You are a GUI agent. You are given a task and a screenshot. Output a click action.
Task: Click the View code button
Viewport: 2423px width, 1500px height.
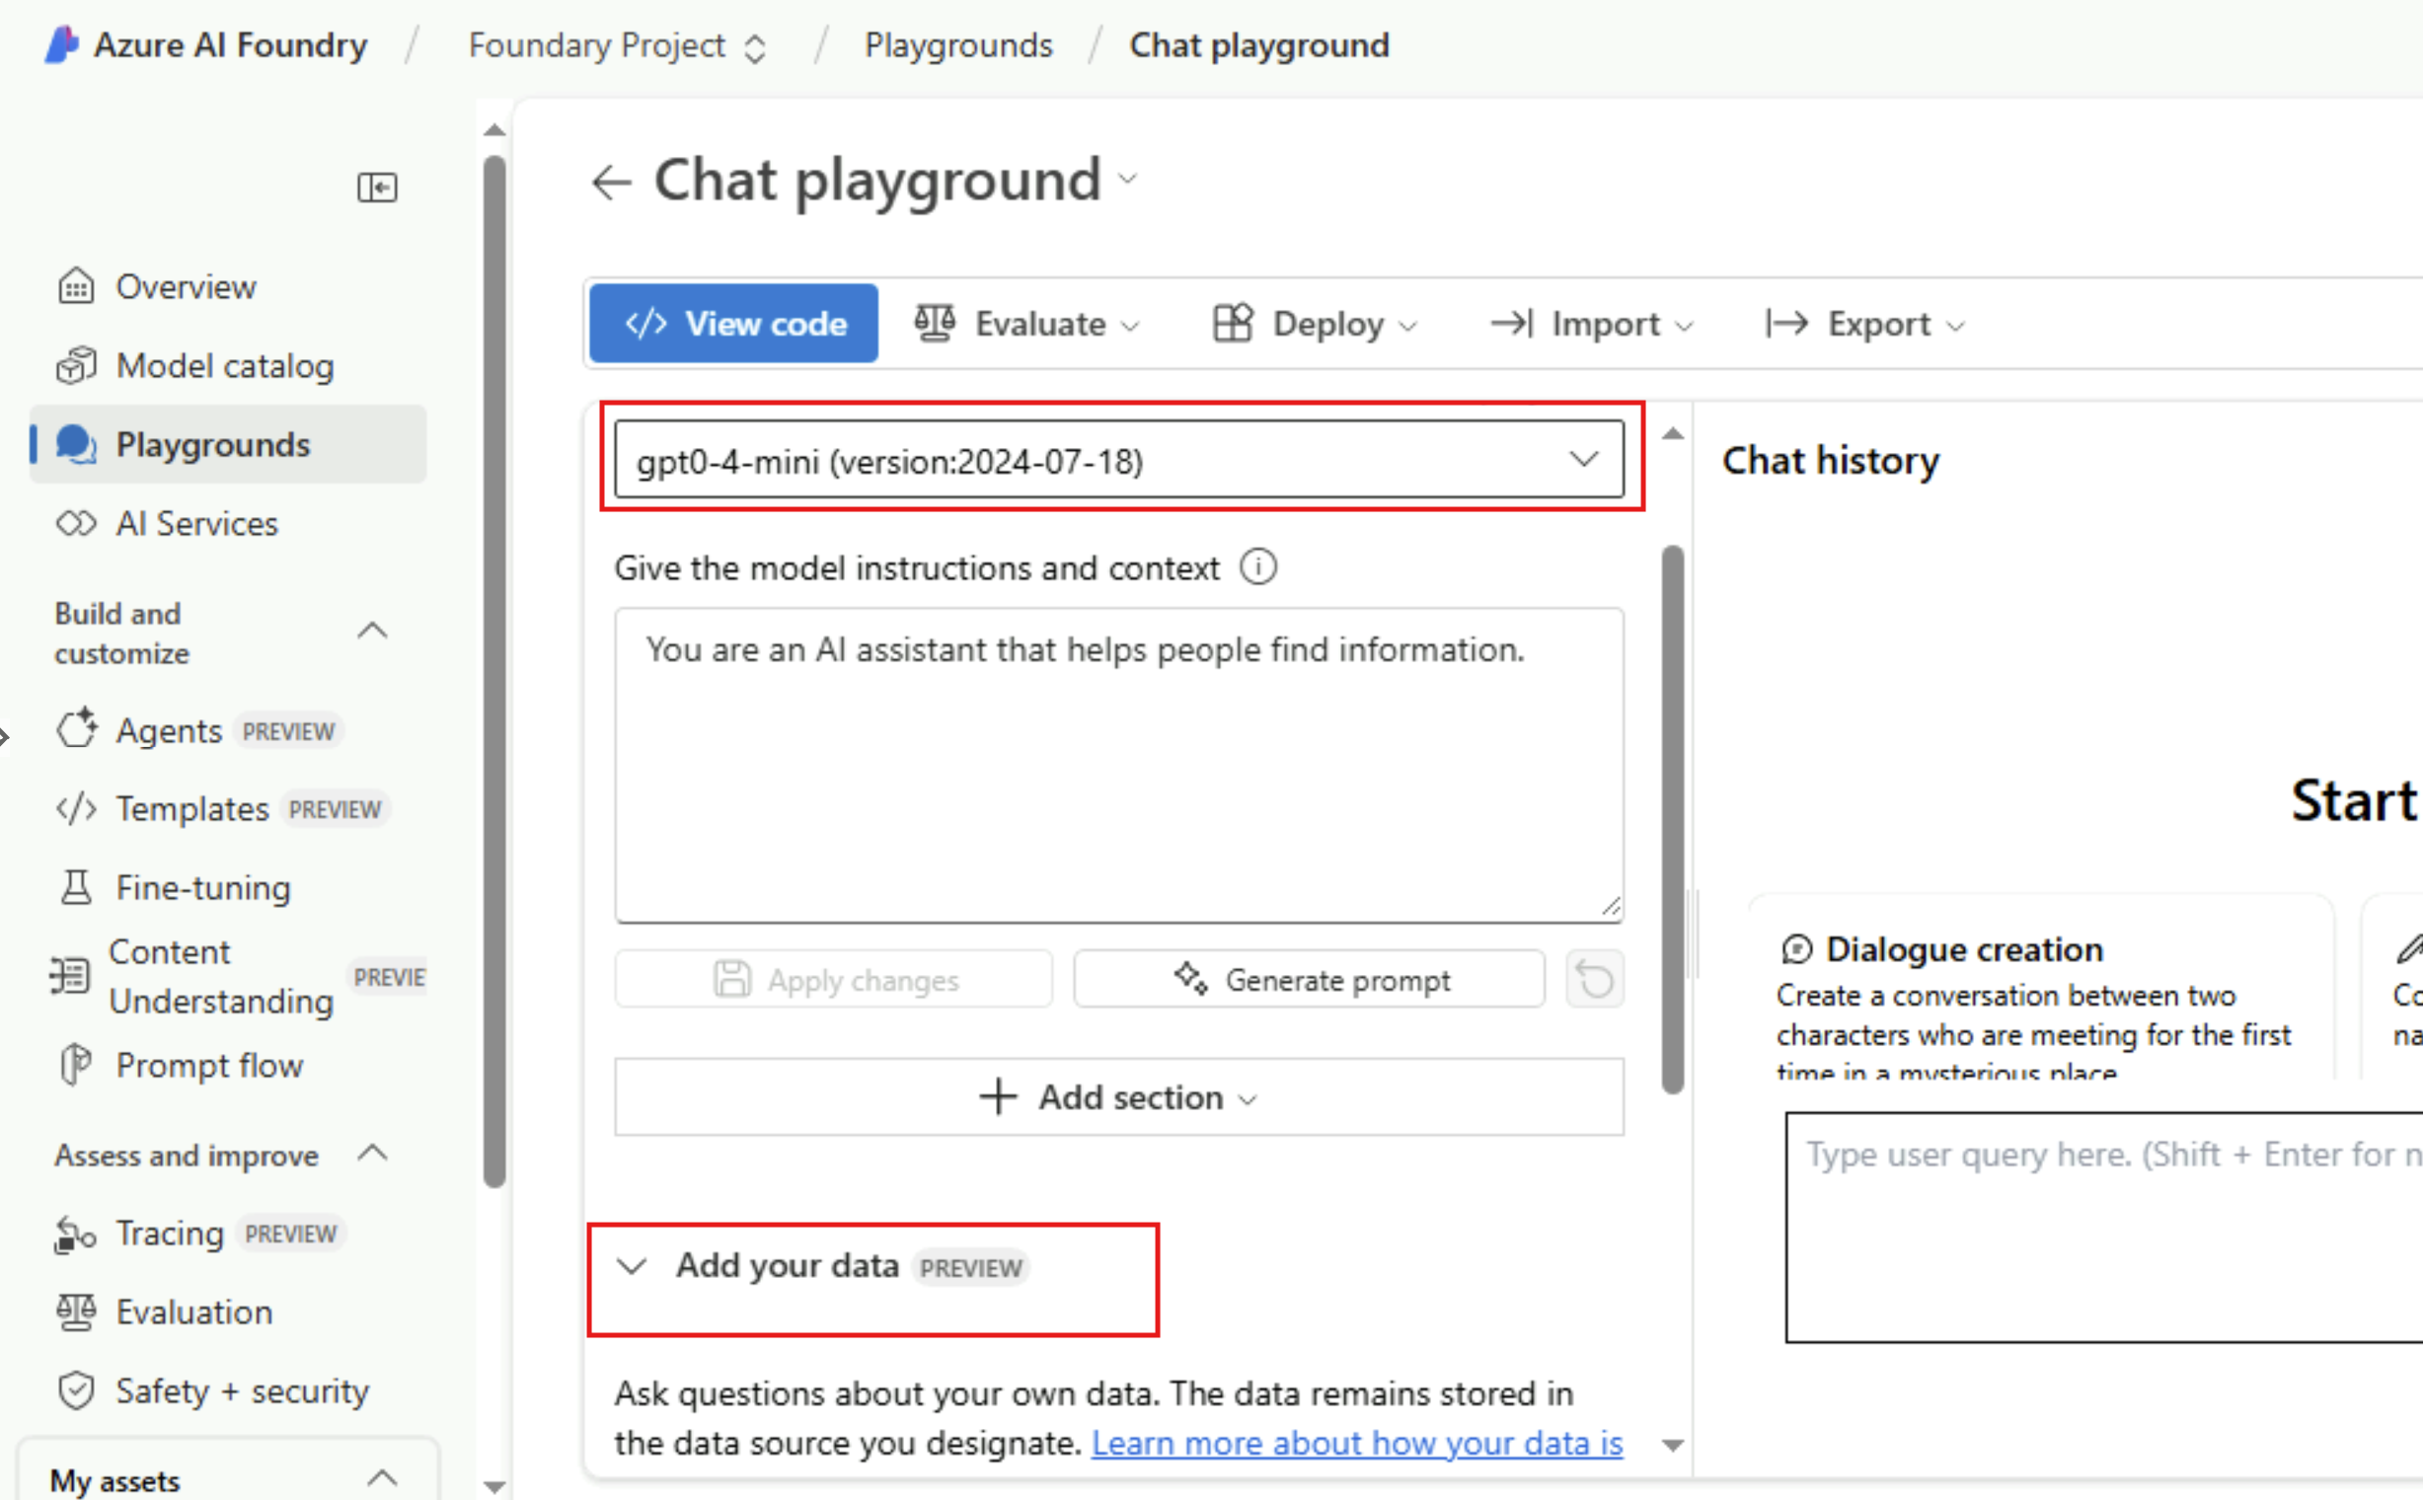click(x=733, y=324)
